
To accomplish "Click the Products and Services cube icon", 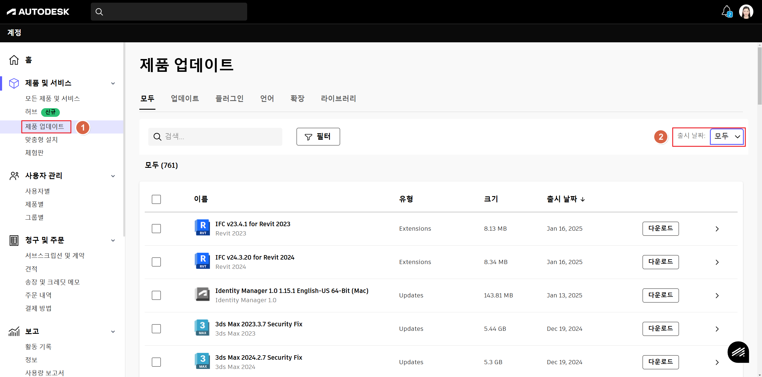I will [x=14, y=83].
